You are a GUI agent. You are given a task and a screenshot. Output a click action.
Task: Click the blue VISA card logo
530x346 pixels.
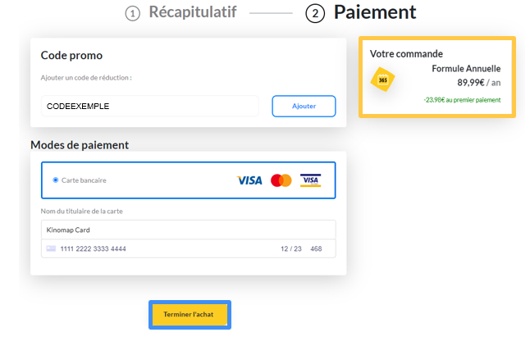249,180
